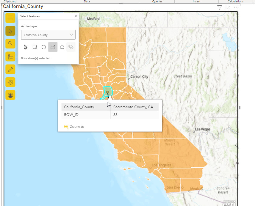
Task: Sign in via the account icon
Action: click(10, 95)
